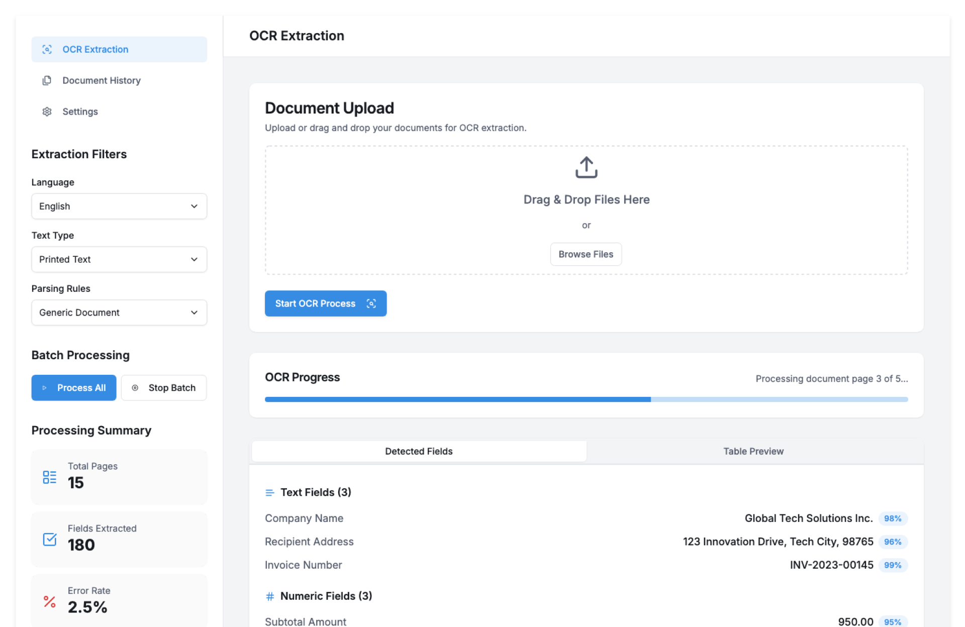Viewport: 965px width, 627px height.
Task: Click the red Error Rate percent icon
Action: tap(49, 601)
